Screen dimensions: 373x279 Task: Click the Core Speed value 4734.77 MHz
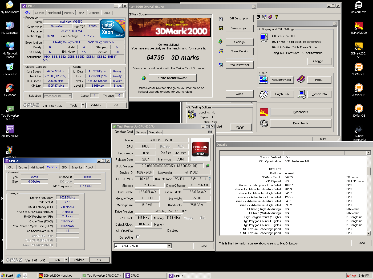56,71
